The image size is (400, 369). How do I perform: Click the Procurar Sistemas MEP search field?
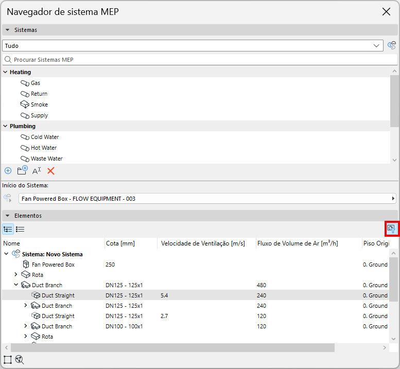click(x=200, y=60)
